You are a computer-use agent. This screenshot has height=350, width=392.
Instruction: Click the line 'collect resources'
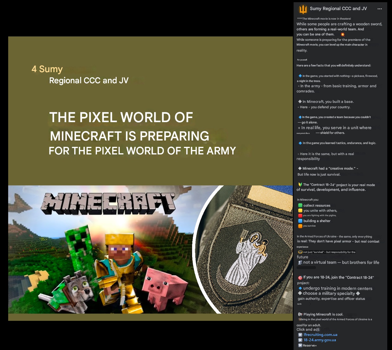tap(317, 206)
